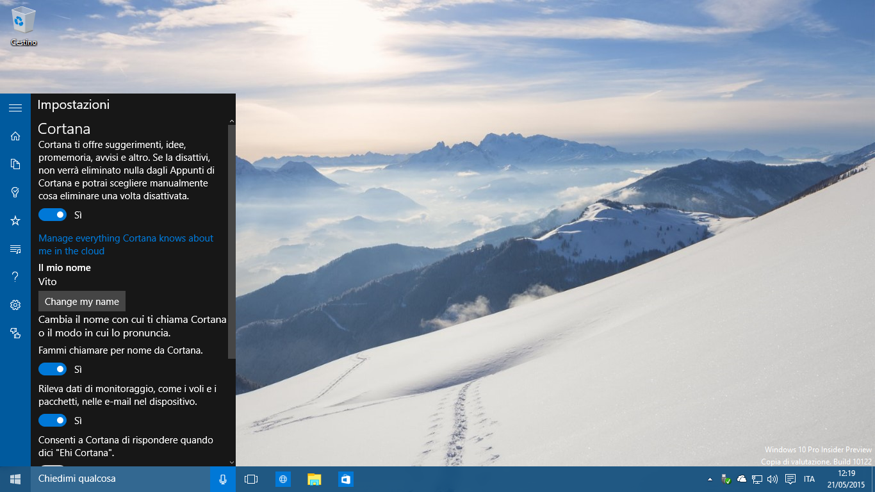
Task: Open the Windows Start menu
Action: coord(15,479)
